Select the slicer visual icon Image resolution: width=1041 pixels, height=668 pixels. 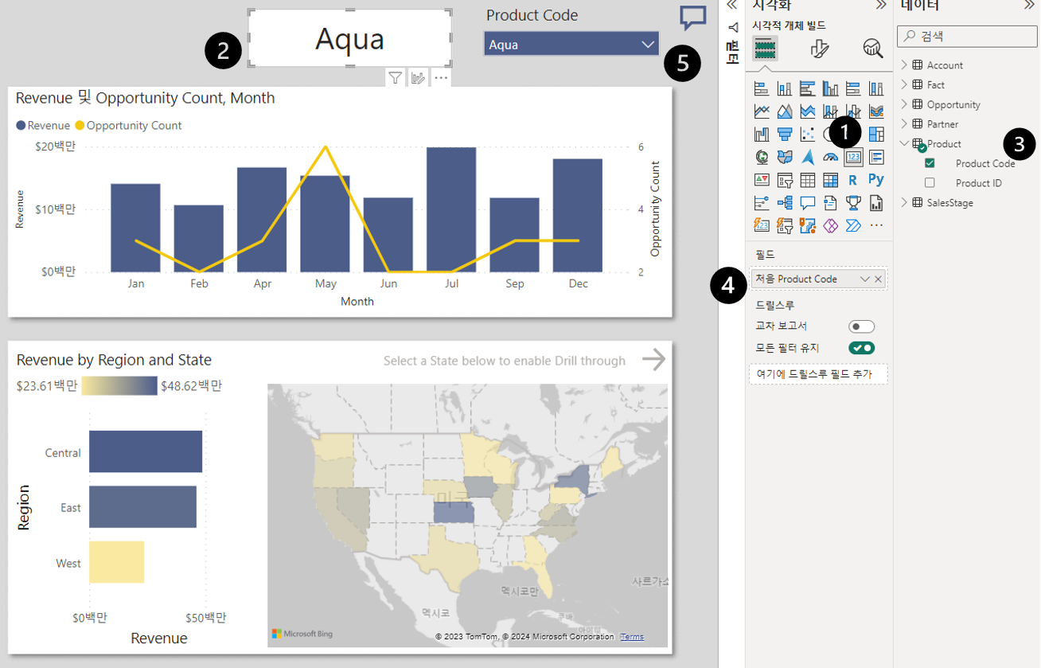click(x=786, y=179)
